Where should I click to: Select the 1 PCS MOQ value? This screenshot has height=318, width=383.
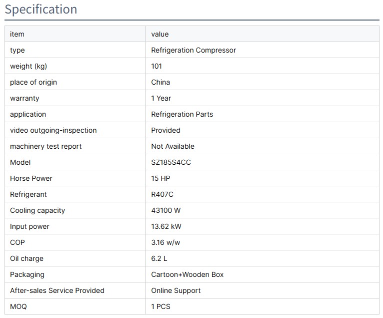tap(160, 306)
